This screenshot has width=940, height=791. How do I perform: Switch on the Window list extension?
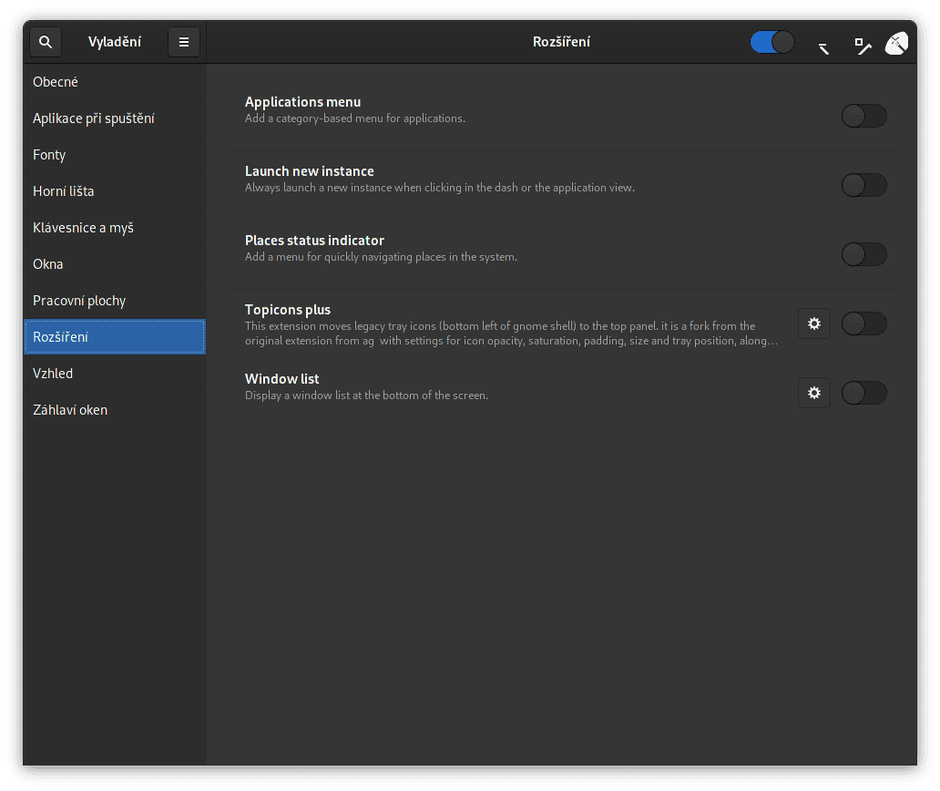click(x=863, y=393)
